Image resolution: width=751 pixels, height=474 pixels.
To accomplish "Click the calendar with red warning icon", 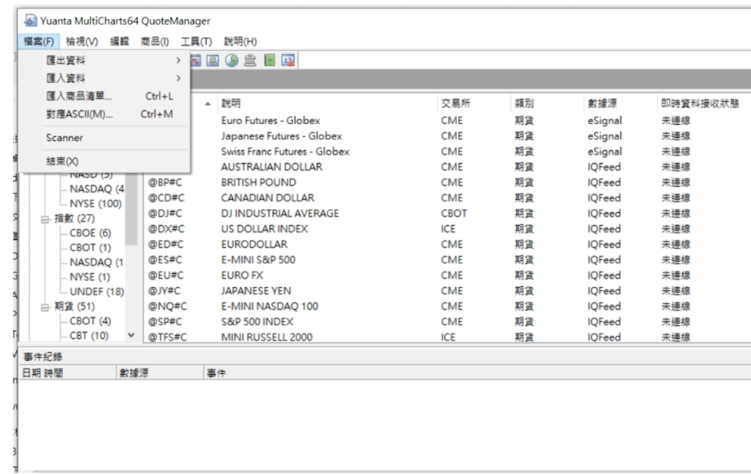I will (x=287, y=60).
